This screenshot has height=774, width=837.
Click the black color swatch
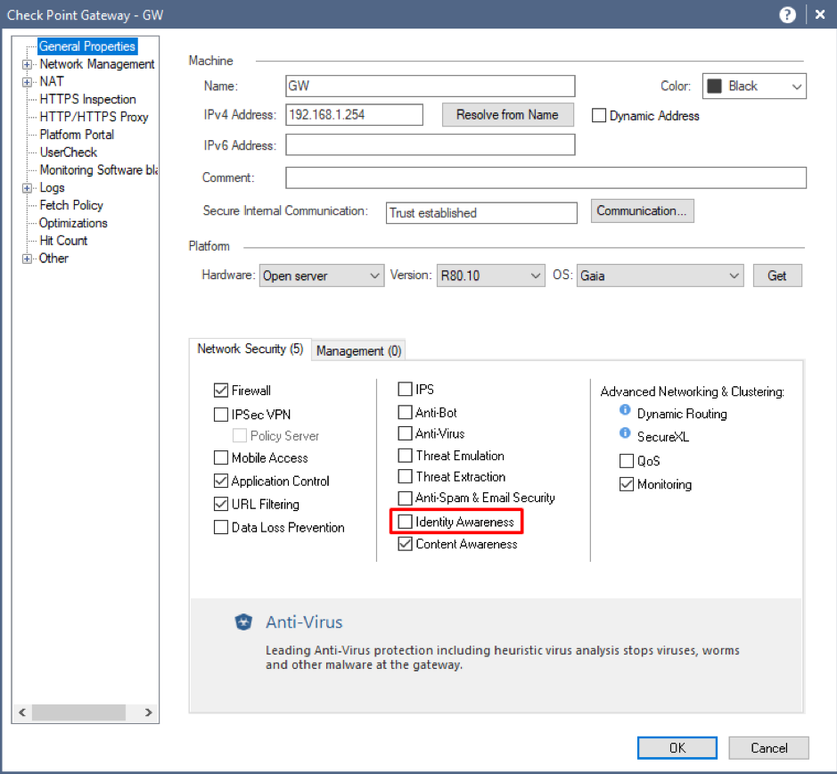click(714, 86)
